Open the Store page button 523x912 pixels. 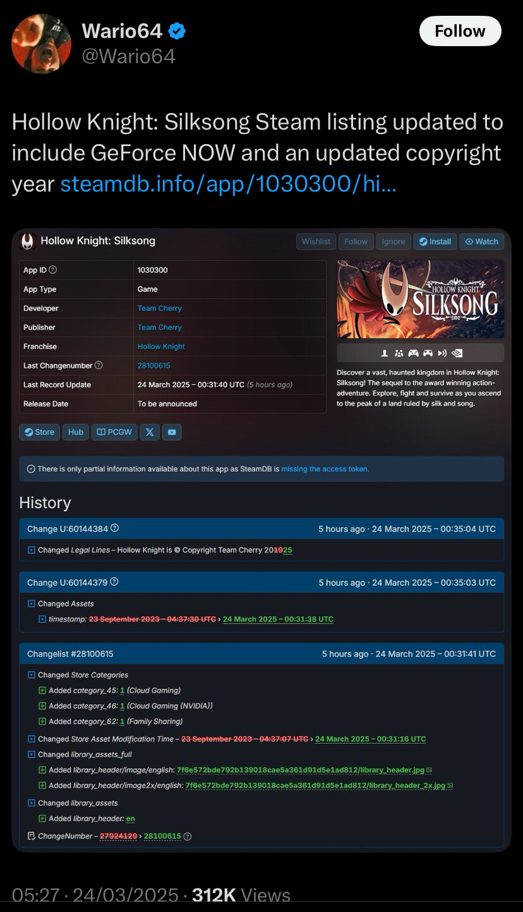tap(39, 432)
